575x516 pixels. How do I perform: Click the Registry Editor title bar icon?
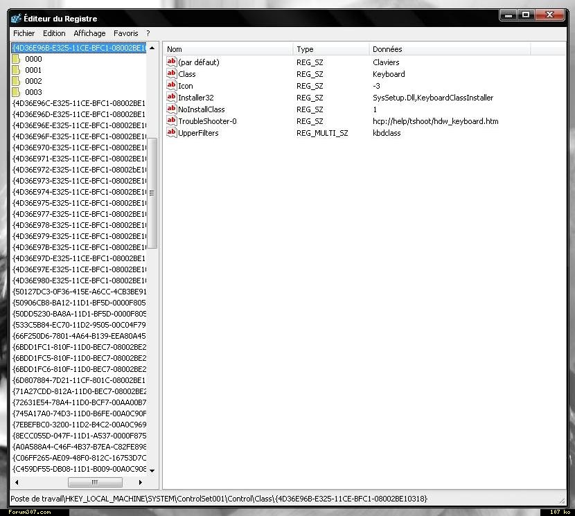[x=16, y=18]
